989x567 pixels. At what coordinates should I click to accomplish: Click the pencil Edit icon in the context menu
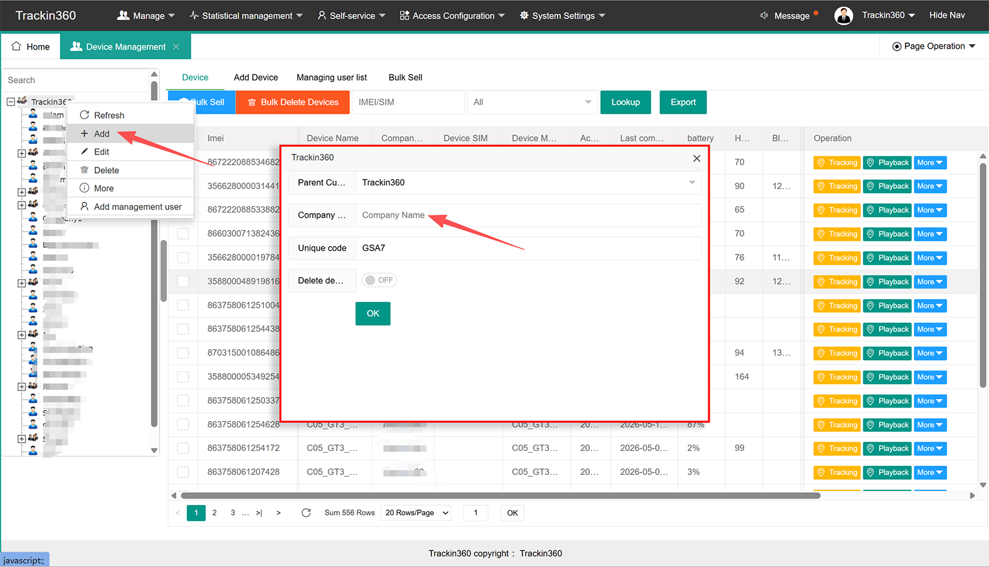pos(85,151)
